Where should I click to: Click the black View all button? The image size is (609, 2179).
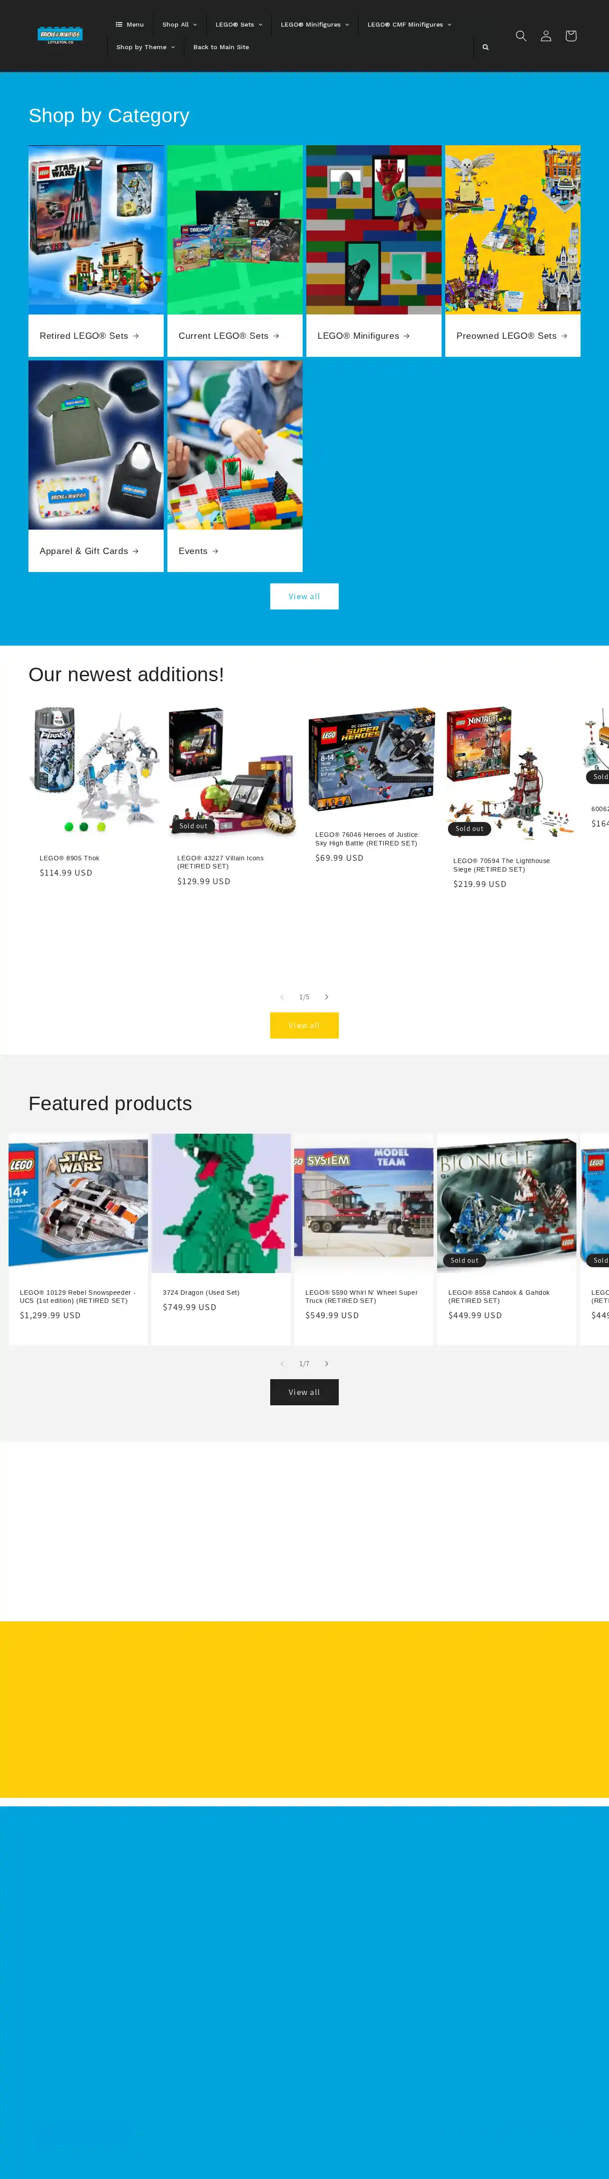[x=304, y=1392]
